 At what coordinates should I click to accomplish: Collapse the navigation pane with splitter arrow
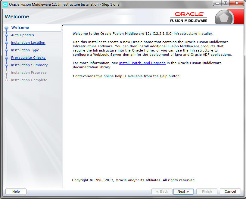(62, 25)
